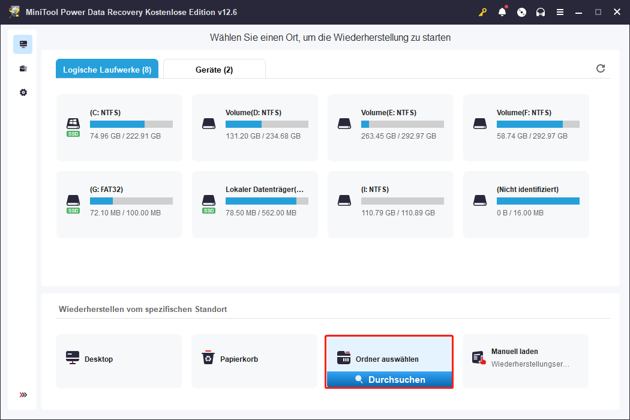
Task: Minimize the MiniTool window
Action: click(578, 12)
